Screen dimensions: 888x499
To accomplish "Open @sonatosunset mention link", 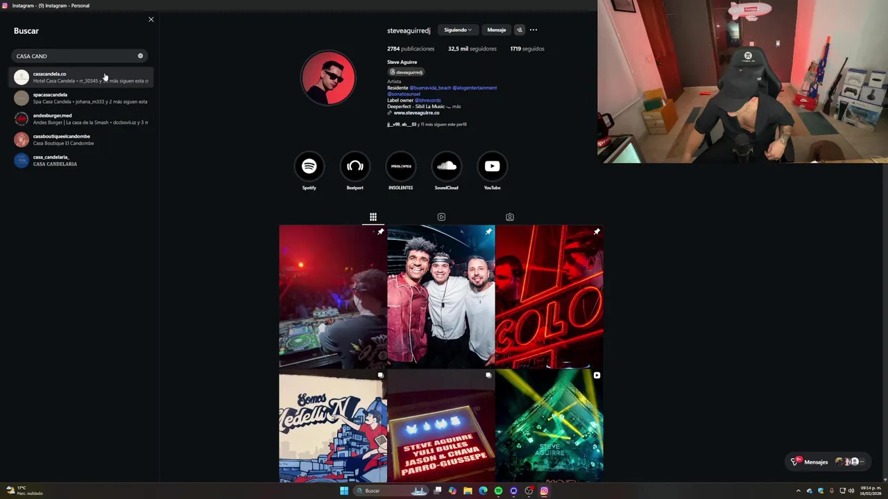I will (404, 94).
